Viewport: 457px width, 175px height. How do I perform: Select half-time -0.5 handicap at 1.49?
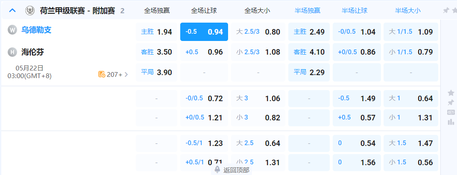[x=357, y=99]
